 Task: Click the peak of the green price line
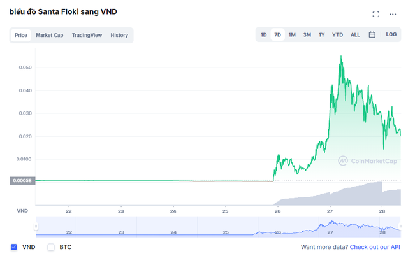point(341,56)
